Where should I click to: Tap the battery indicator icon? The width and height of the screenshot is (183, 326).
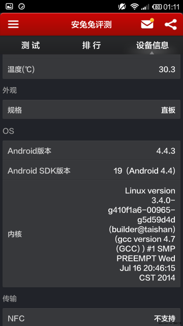157,7
